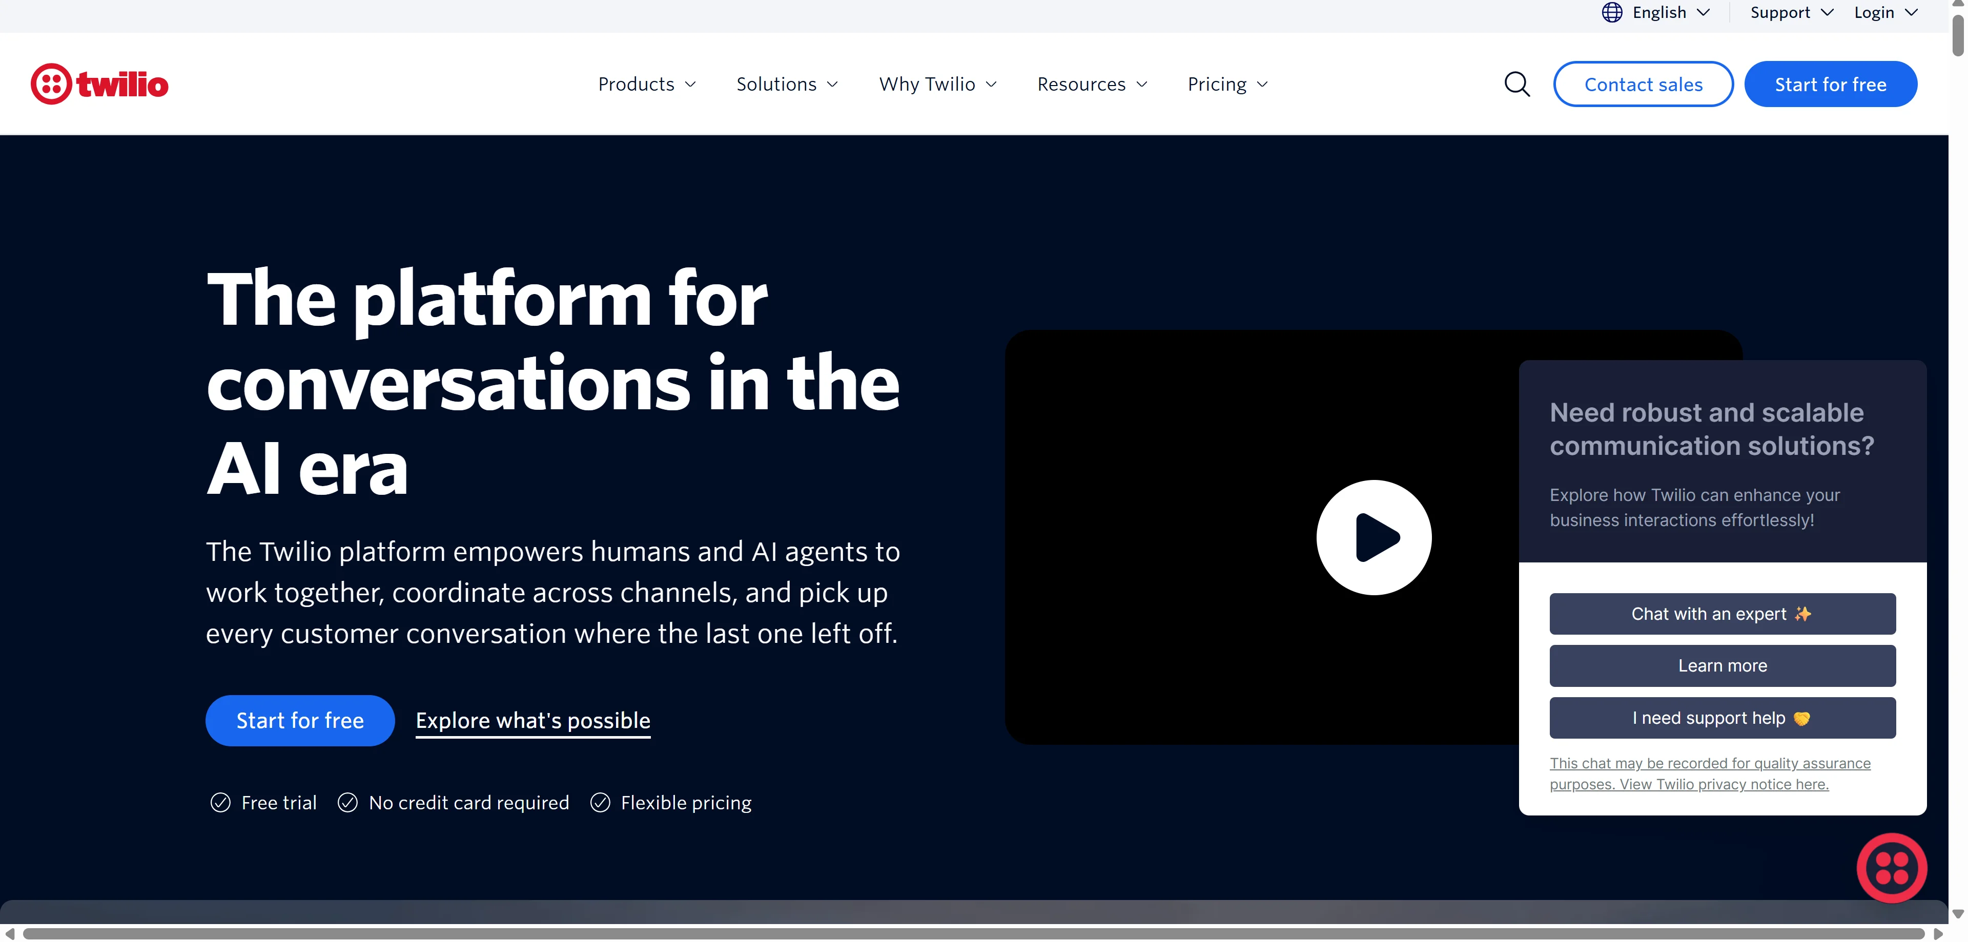This screenshot has height=942, width=1968.
Task: Expand the Why Twilio menu
Action: click(938, 84)
